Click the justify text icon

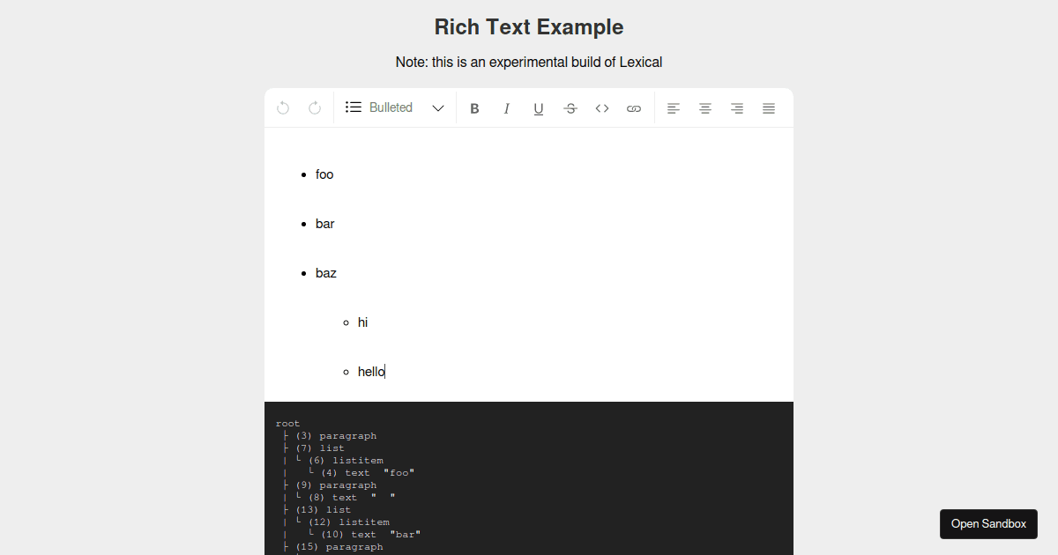coord(769,107)
